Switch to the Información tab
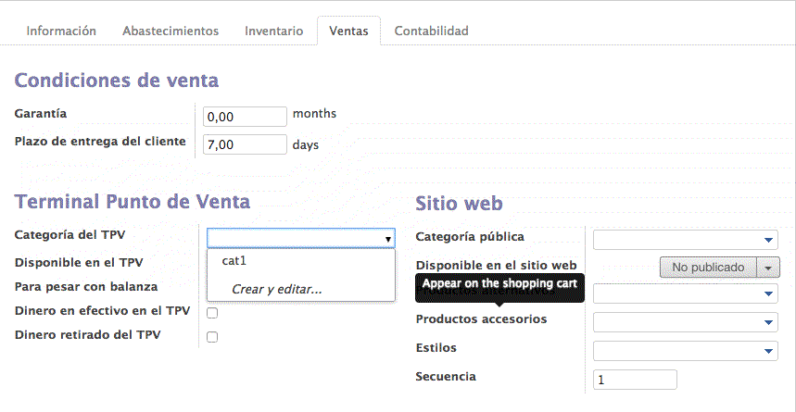This screenshot has width=796, height=412. click(61, 31)
